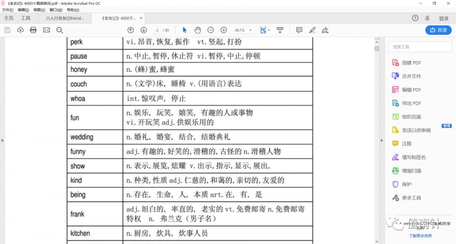The height and width of the screenshot is (244, 456).
Task: Switch to 六人行老友记friend document tab
Action: pyautogui.click(x=65, y=18)
